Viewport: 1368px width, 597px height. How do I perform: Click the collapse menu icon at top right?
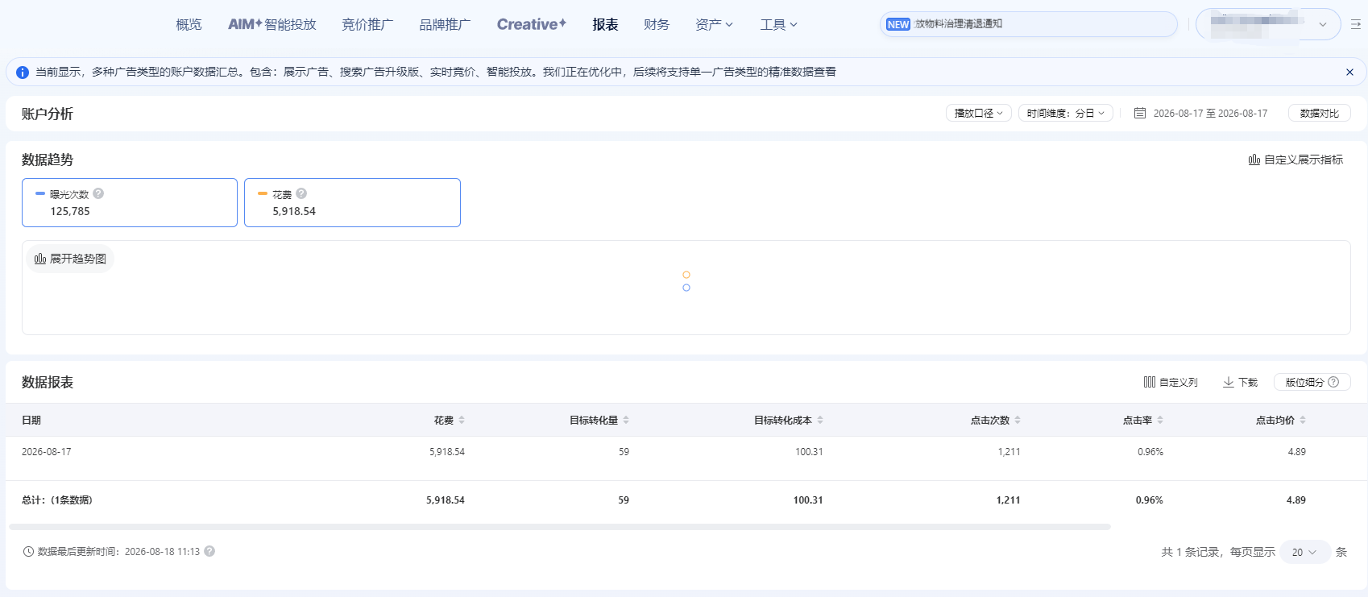click(x=1356, y=25)
